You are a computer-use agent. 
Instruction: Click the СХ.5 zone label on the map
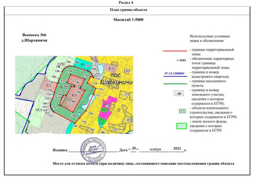(x=39, y=110)
